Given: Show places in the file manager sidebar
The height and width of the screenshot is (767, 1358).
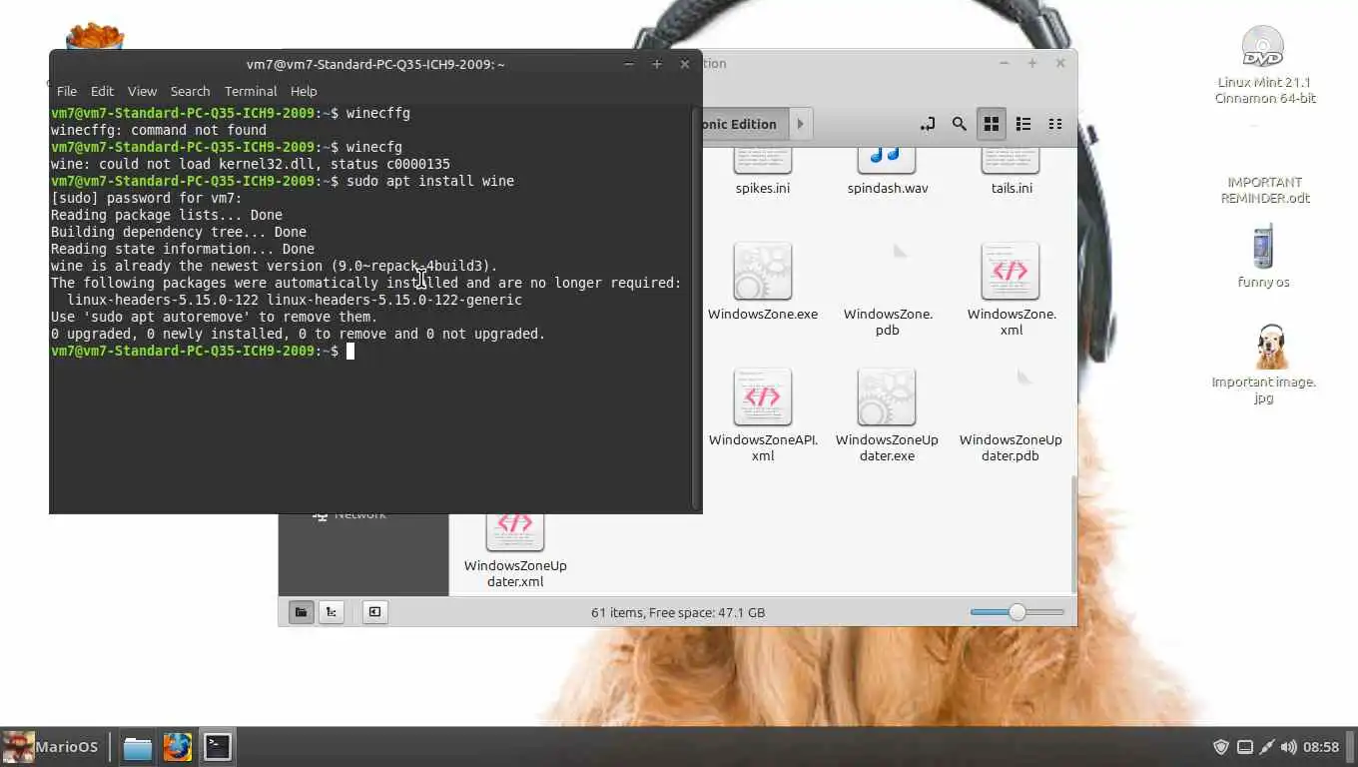Looking at the screenshot, I should pos(302,612).
